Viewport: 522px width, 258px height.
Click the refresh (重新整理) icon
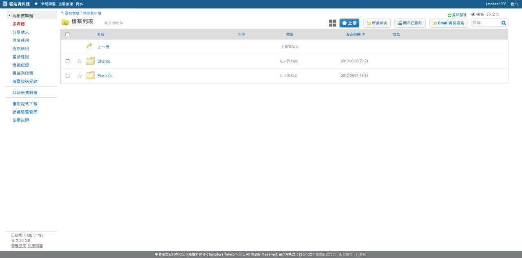click(449, 15)
